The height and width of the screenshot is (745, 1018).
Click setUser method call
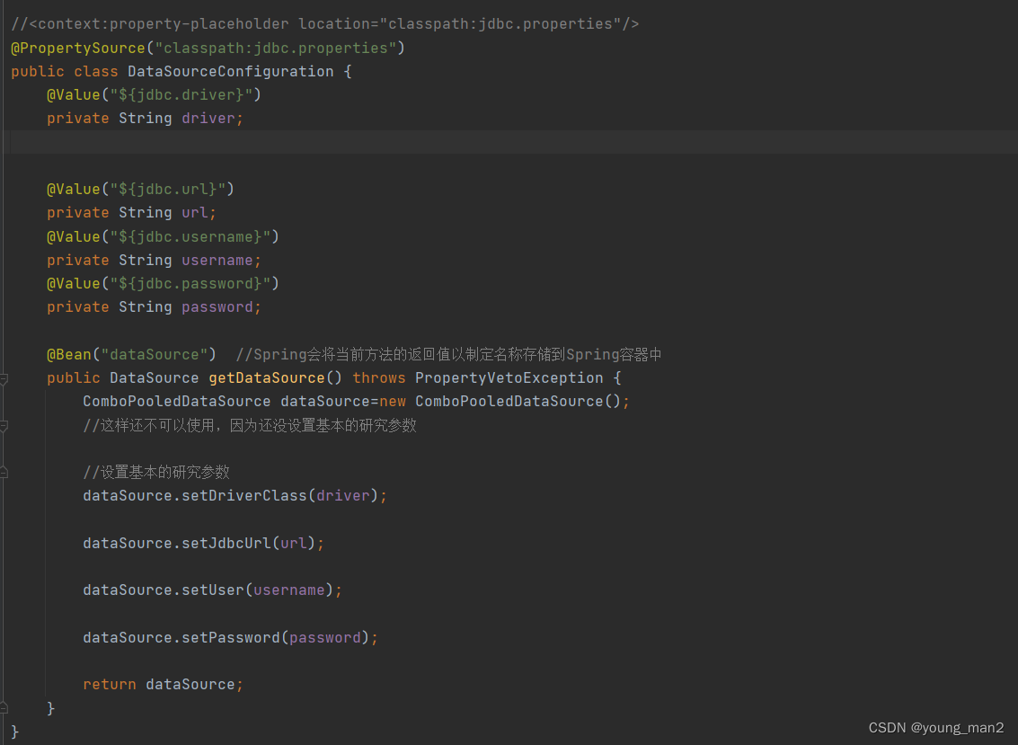(212, 590)
